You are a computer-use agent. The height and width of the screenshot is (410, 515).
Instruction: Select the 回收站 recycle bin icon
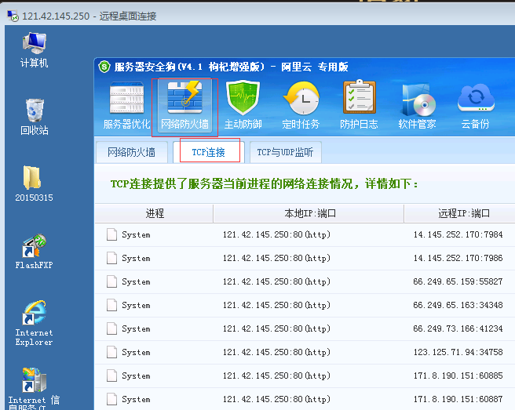(x=35, y=117)
